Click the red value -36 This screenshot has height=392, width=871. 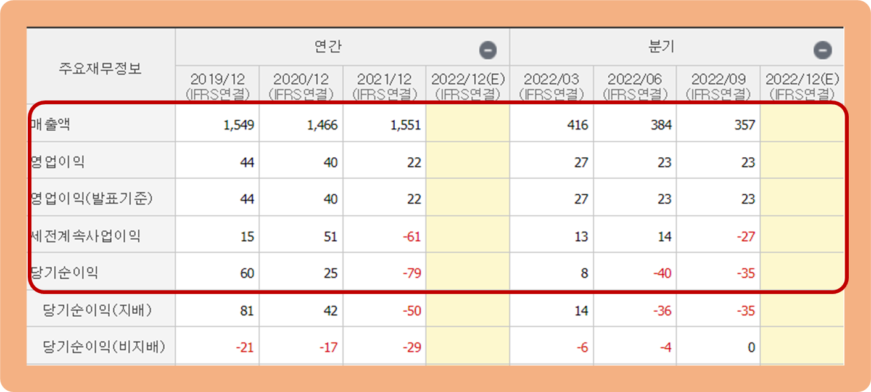662,311
